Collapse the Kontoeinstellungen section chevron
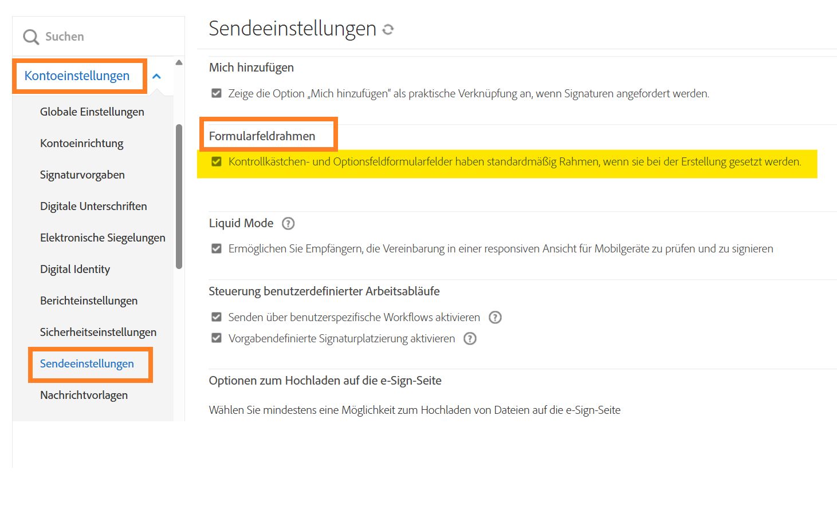Screen dimensions: 837x526 [156, 76]
